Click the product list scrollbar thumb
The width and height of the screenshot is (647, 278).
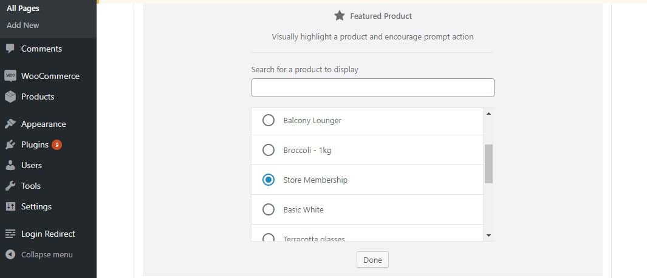click(488, 164)
